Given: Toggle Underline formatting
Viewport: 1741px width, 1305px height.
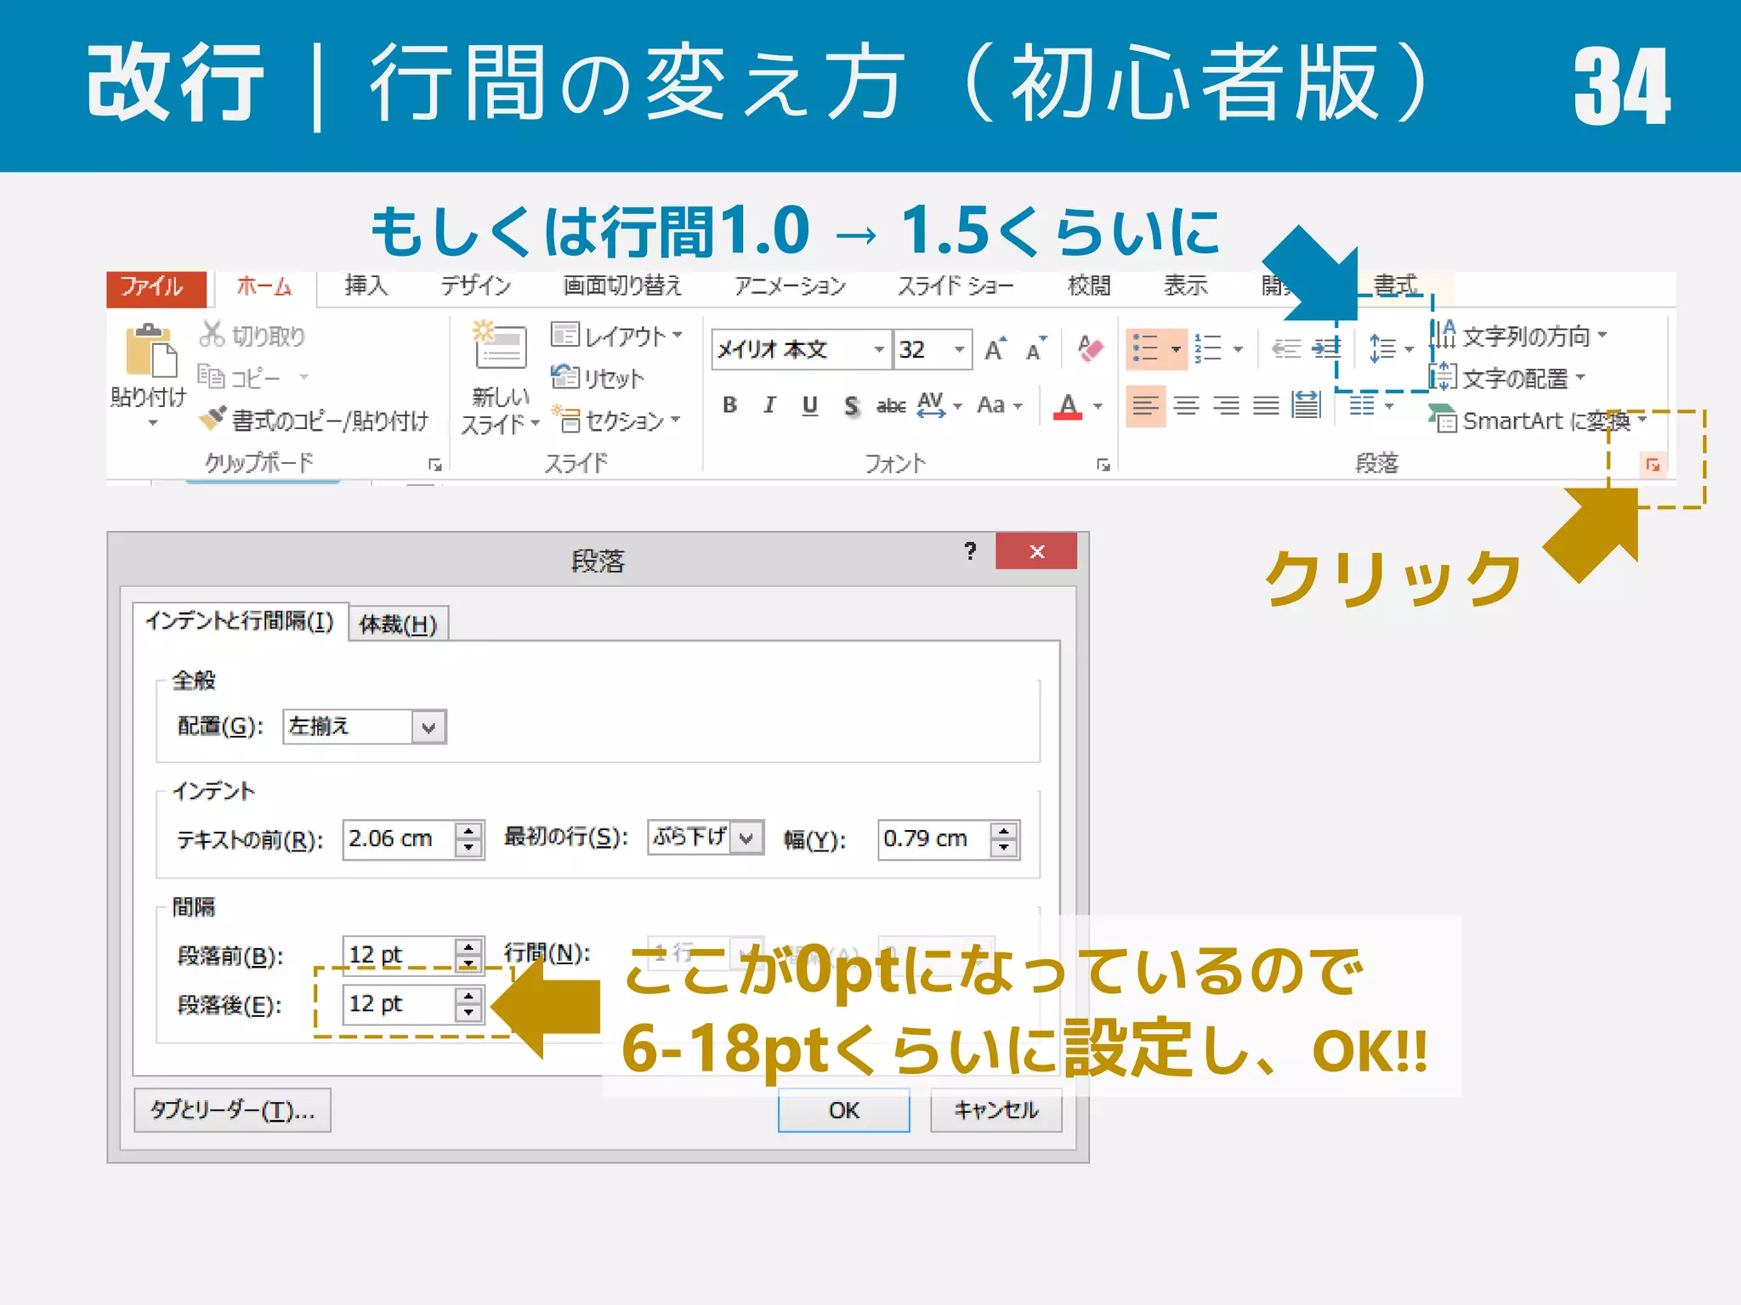Looking at the screenshot, I should [810, 405].
